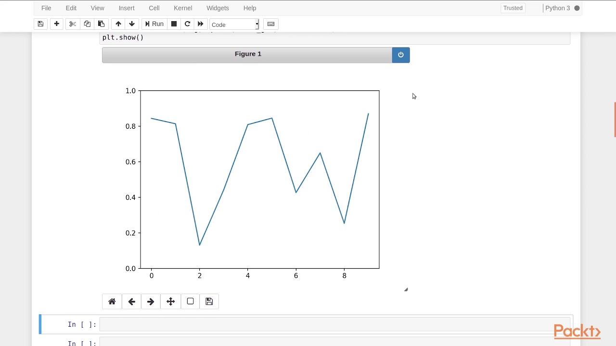The image size is (616, 346).
Task: Cut selected cells with scissors icon
Action: tap(73, 24)
